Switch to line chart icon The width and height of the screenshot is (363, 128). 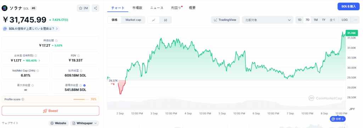(x=153, y=20)
